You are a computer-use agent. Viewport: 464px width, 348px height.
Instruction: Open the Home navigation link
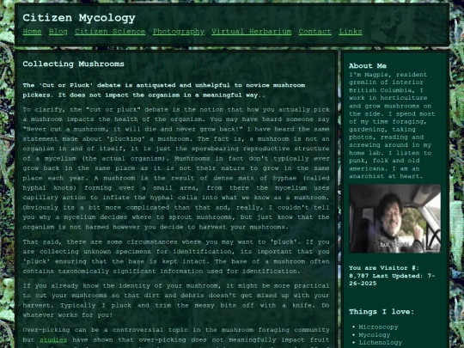click(x=32, y=32)
